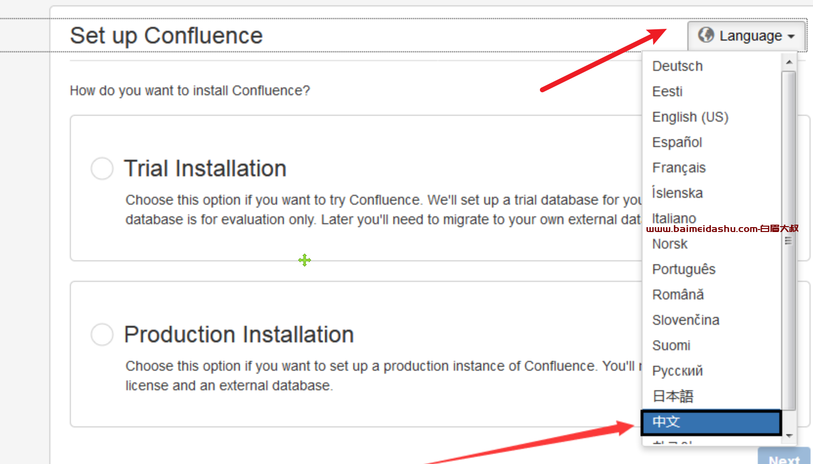Click the 'How do you want to install Confluence?' text
The width and height of the screenshot is (813, 464).
190,91
